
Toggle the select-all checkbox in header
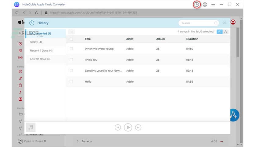(x=71, y=39)
